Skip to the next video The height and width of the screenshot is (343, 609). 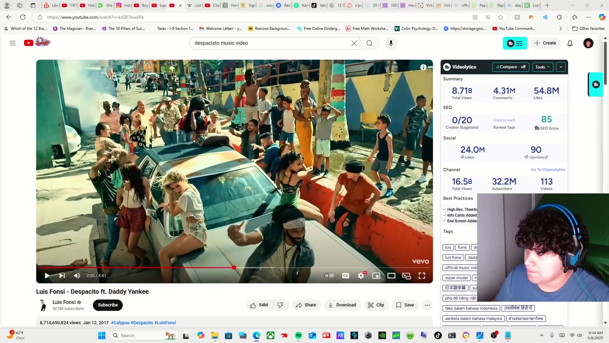[x=62, y=275]
